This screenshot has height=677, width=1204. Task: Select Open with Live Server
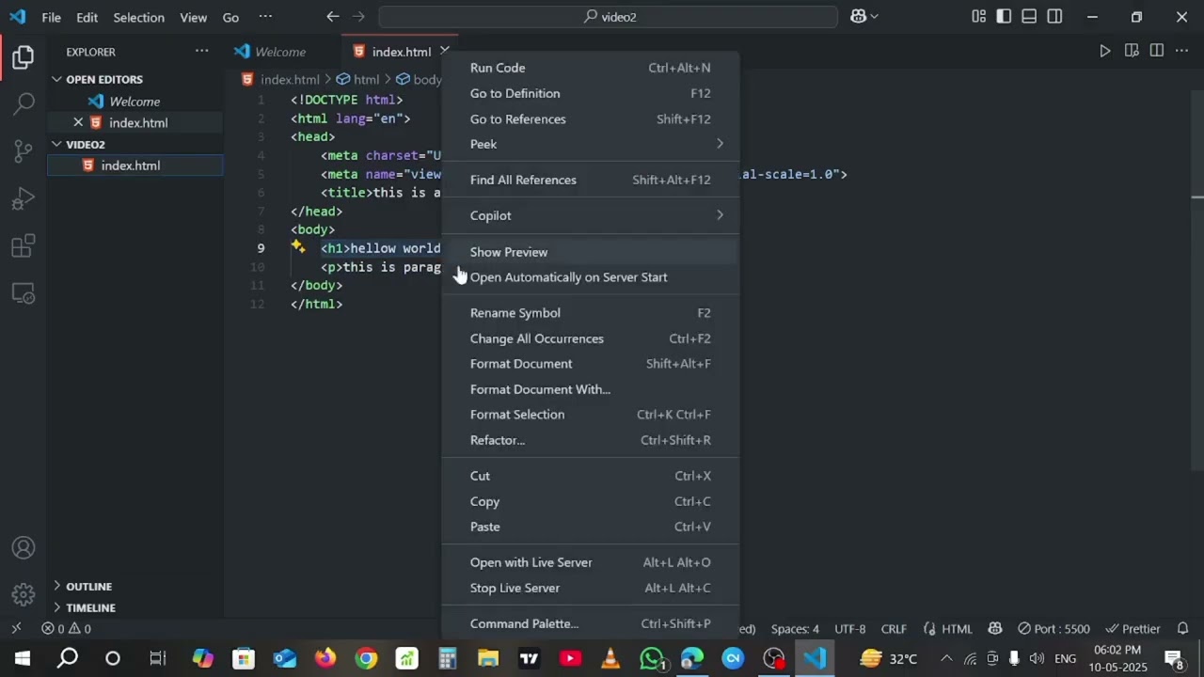[591, 562]
